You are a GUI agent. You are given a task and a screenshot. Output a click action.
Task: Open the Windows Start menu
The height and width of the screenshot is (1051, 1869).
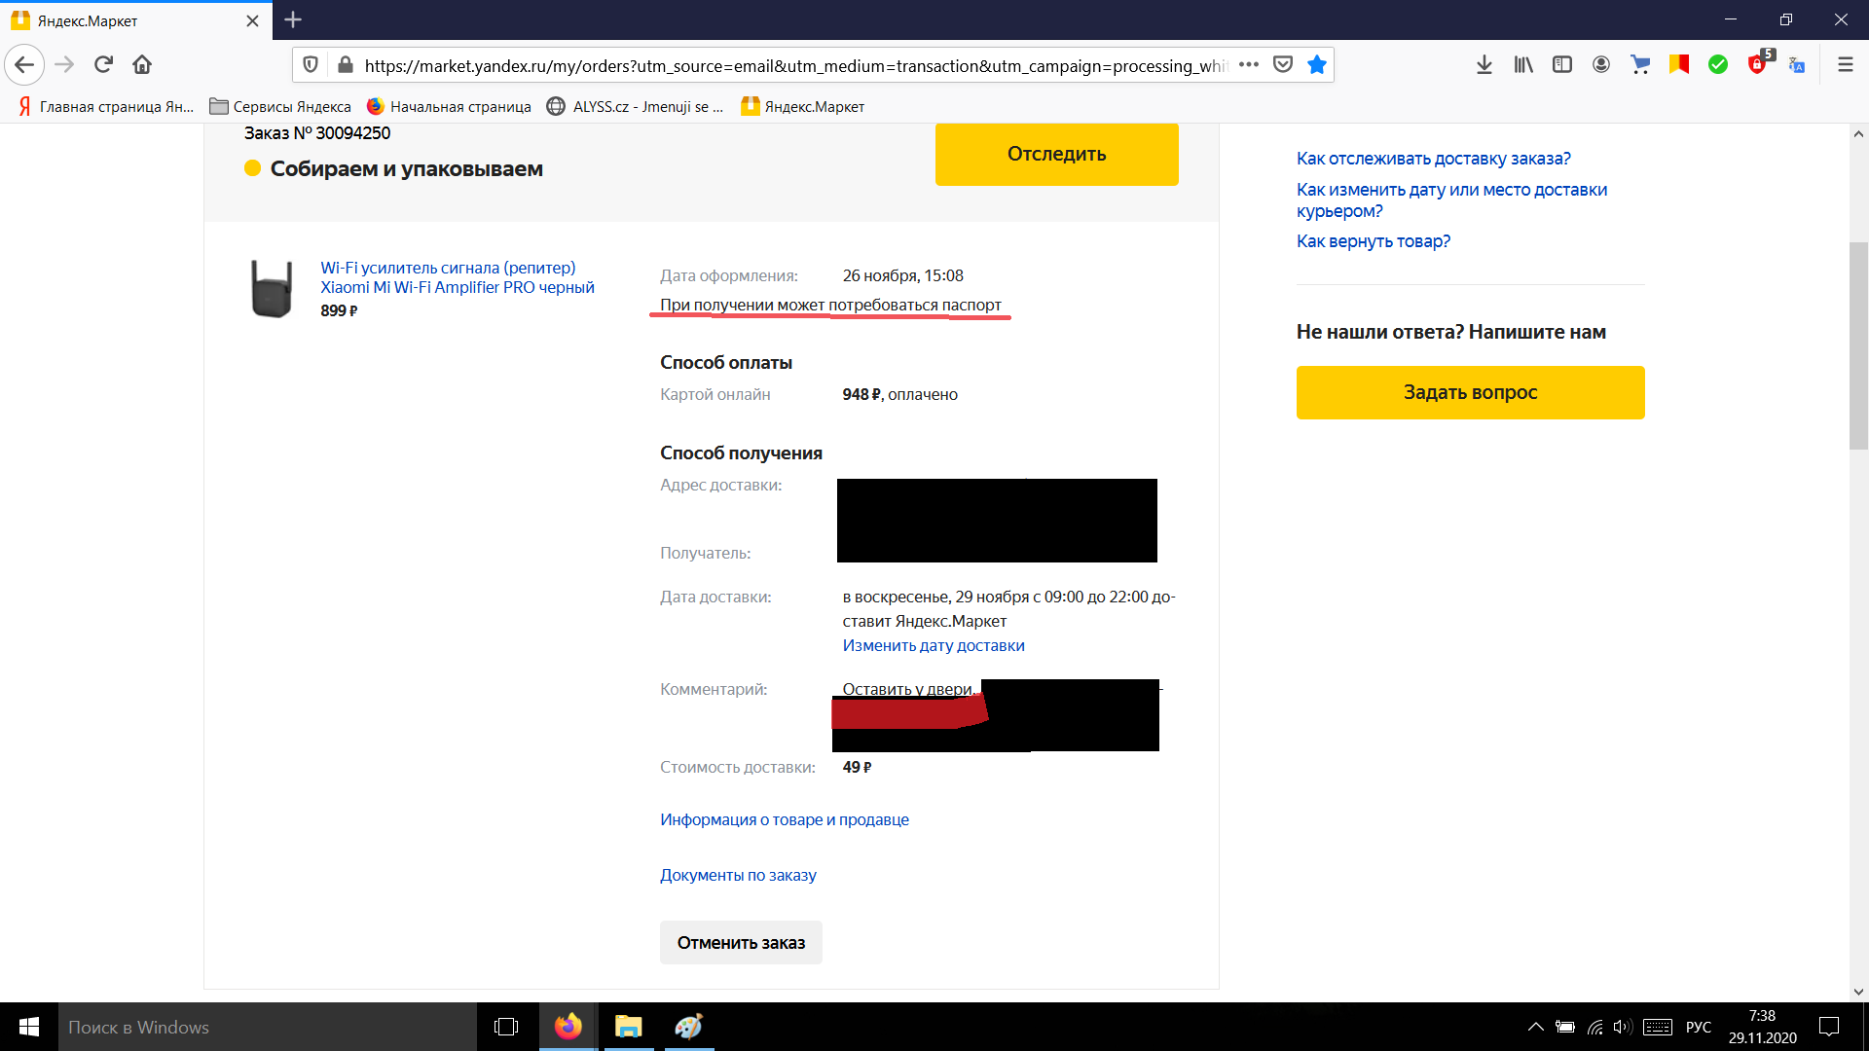(x=29, y=1027)
